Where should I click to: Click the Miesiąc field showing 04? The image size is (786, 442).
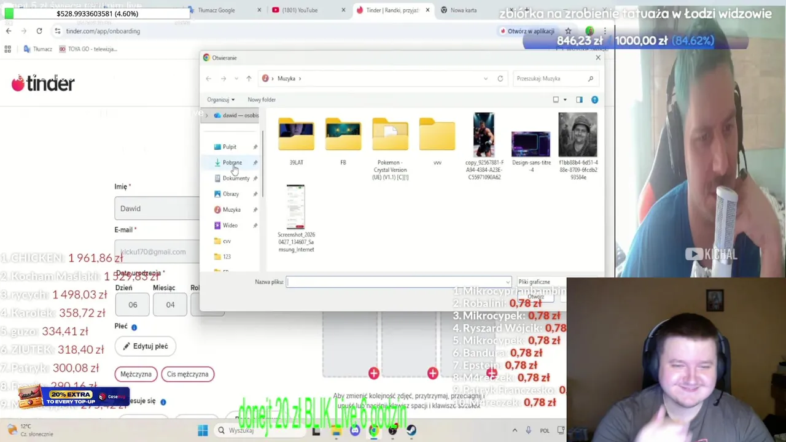(170, 304)
